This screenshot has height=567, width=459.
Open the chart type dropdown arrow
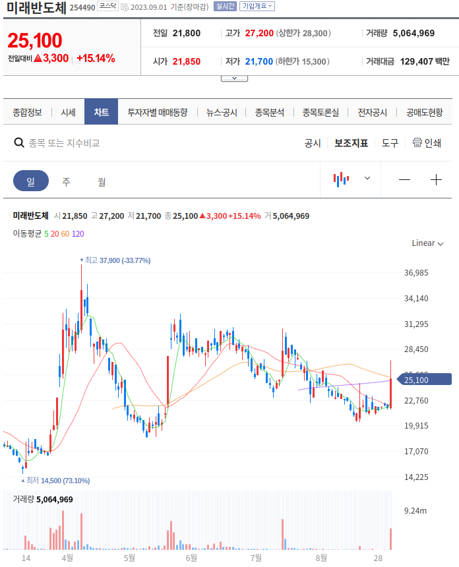367,178
